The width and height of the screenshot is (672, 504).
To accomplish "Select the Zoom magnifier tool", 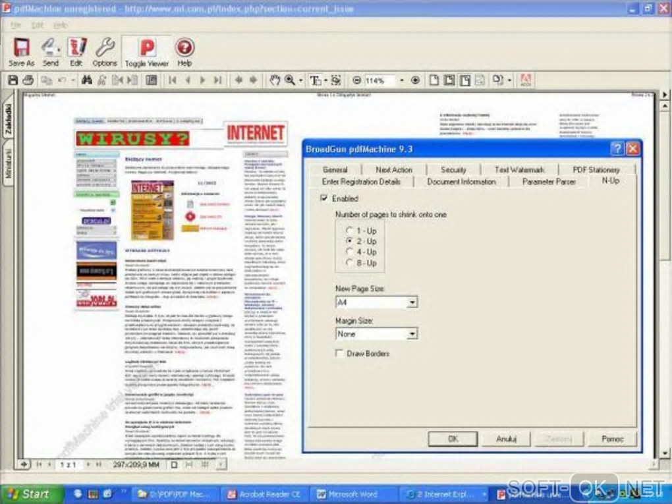I will [290, 80].
